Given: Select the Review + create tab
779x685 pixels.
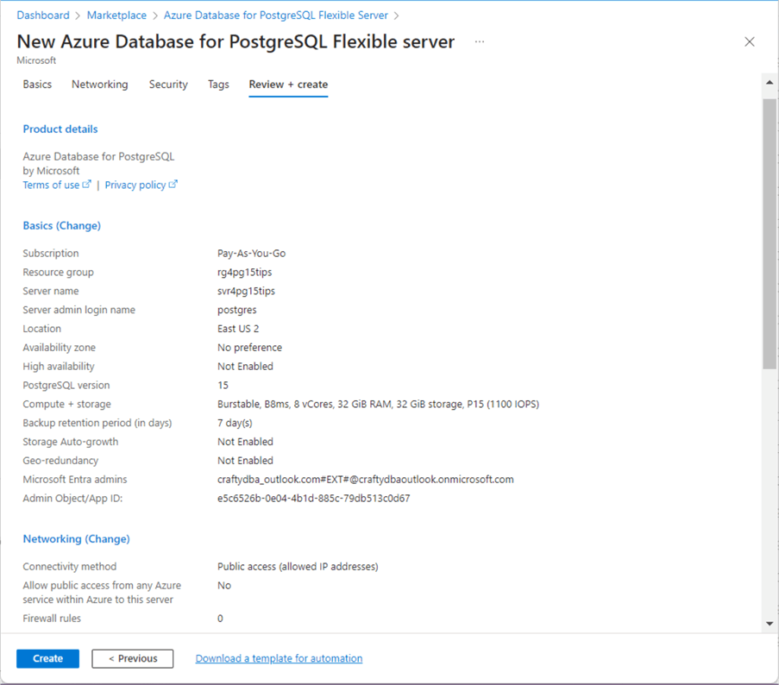Looking at the screenshot, I should tap(288, 85).
